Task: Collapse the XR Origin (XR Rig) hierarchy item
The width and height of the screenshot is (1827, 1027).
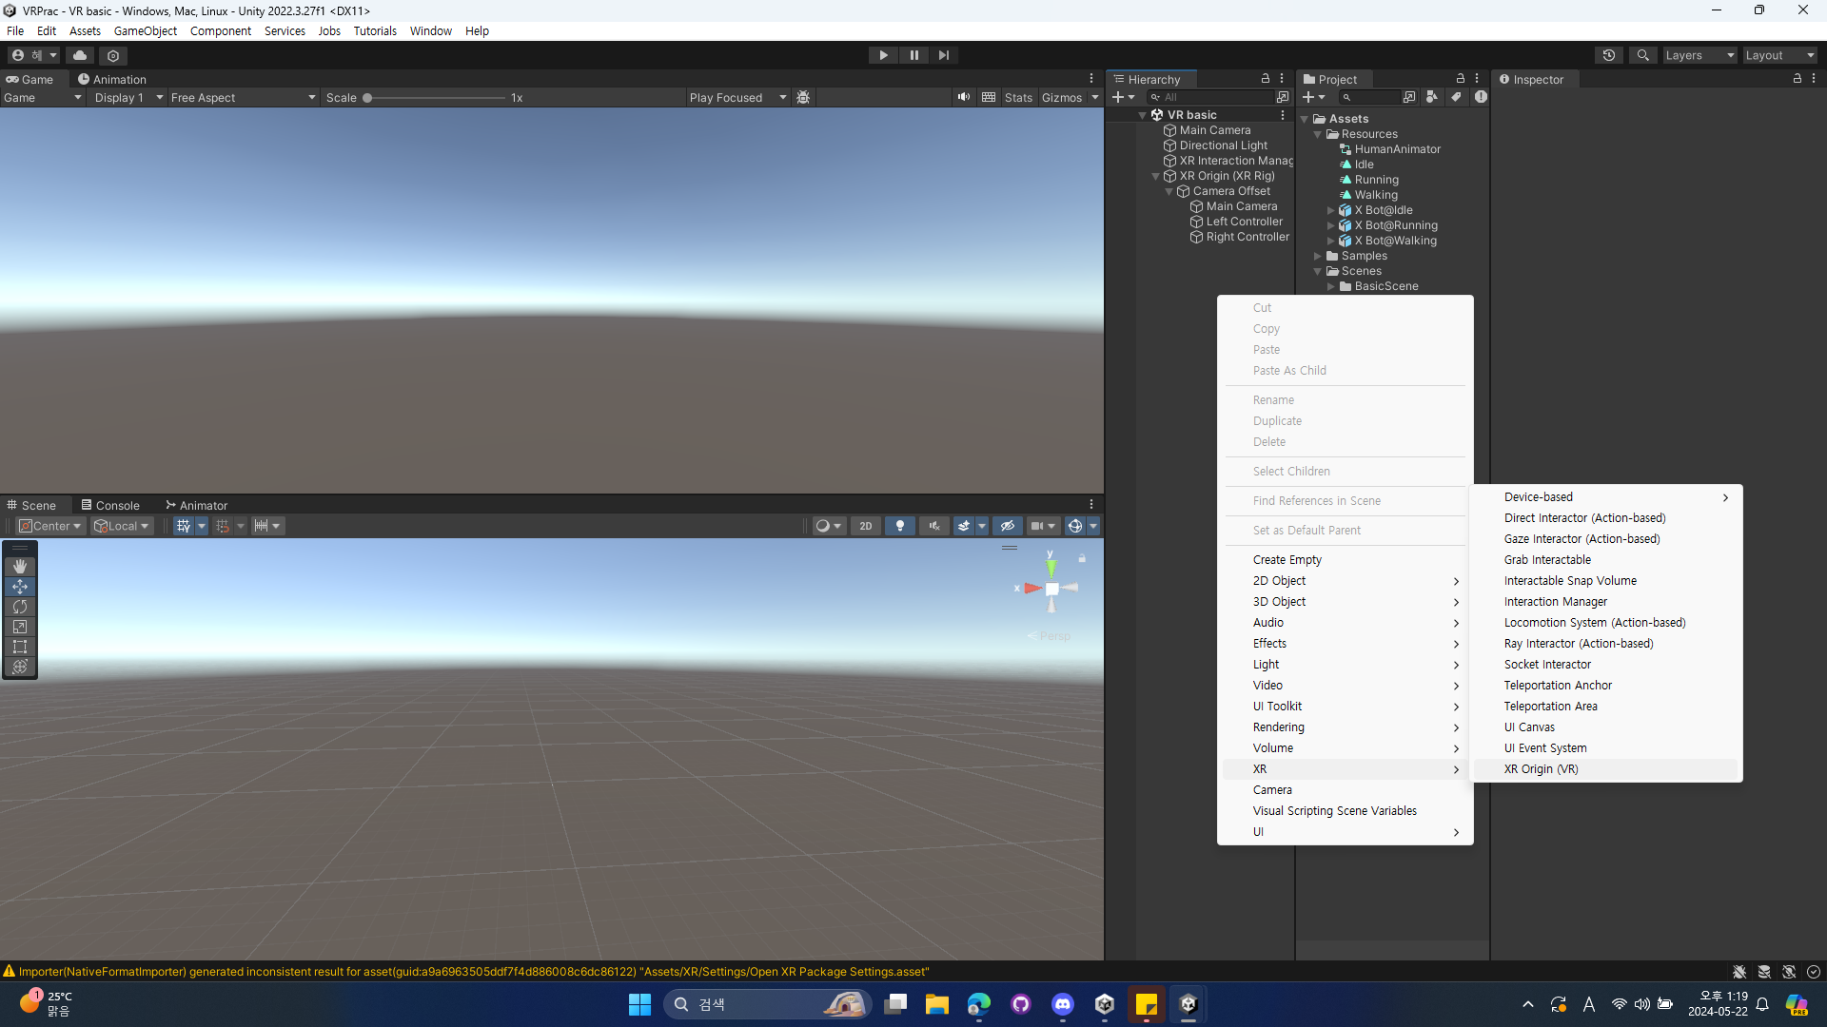Action: (x=1156, y=176)
